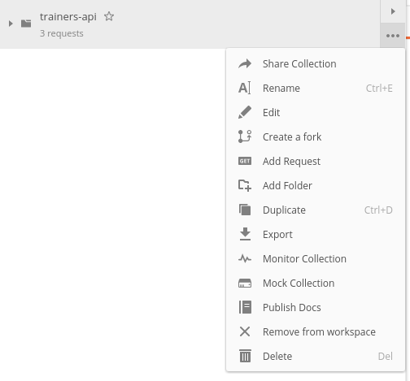410x381 pixels.
Task: Click the Publish Docs document icon
Action: 245,307
